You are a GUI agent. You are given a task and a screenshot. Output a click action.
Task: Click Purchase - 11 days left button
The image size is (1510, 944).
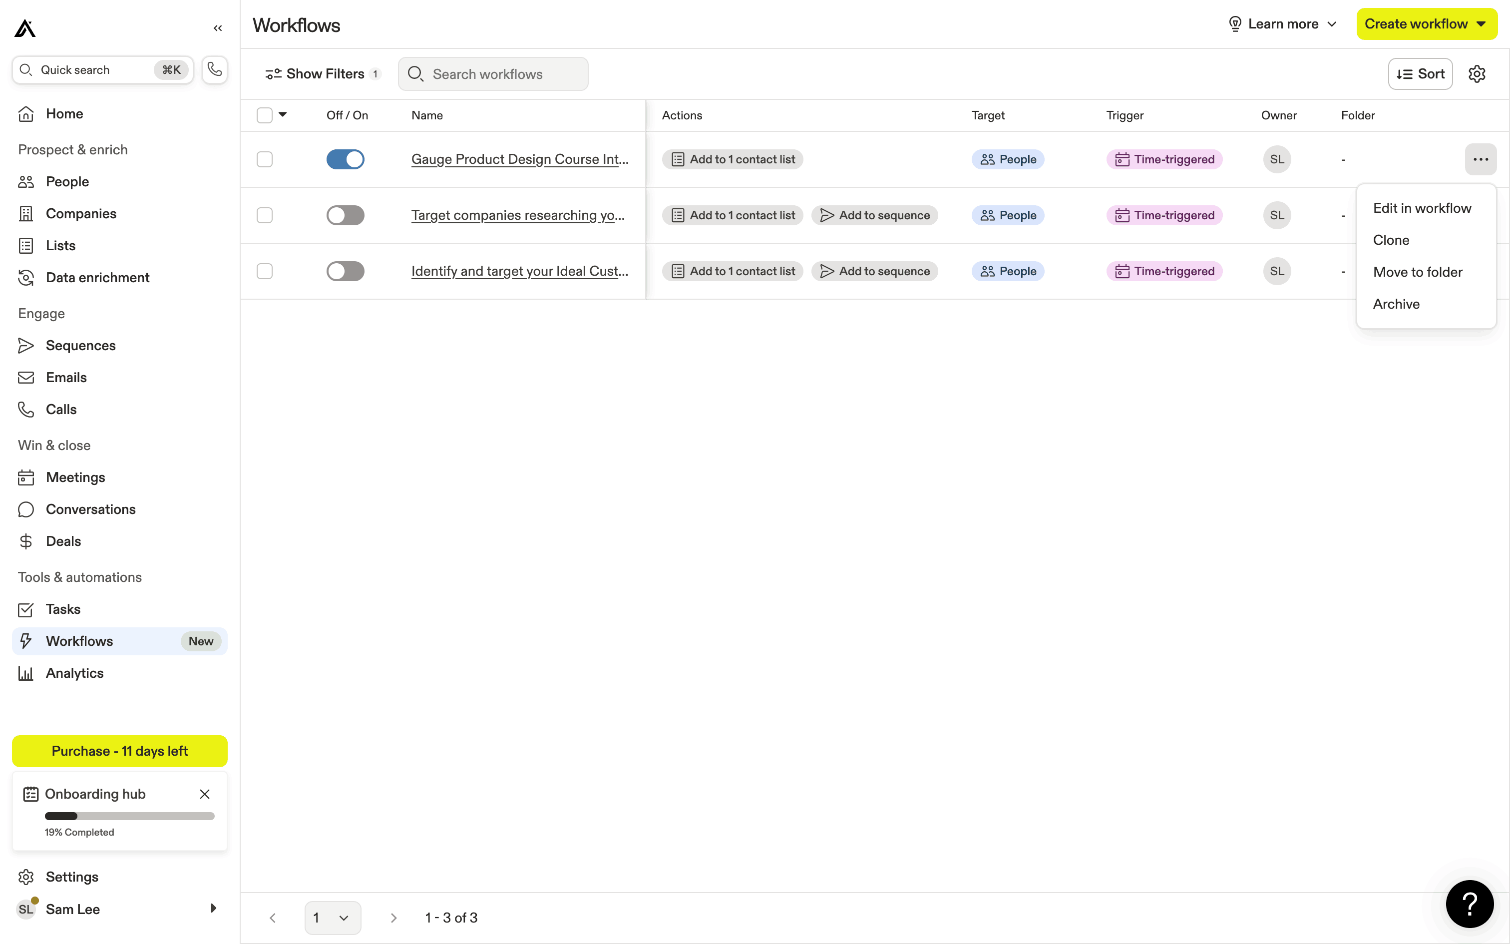[x=120, y=751]
